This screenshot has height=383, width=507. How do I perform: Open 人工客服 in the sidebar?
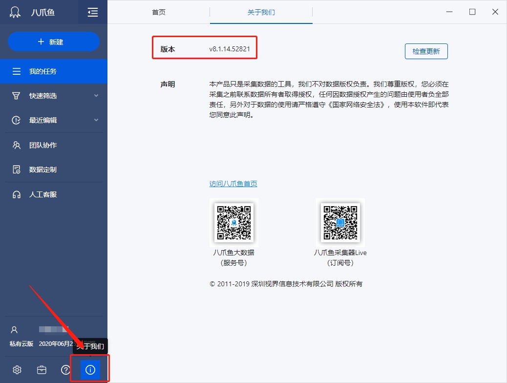coord(54,194)
